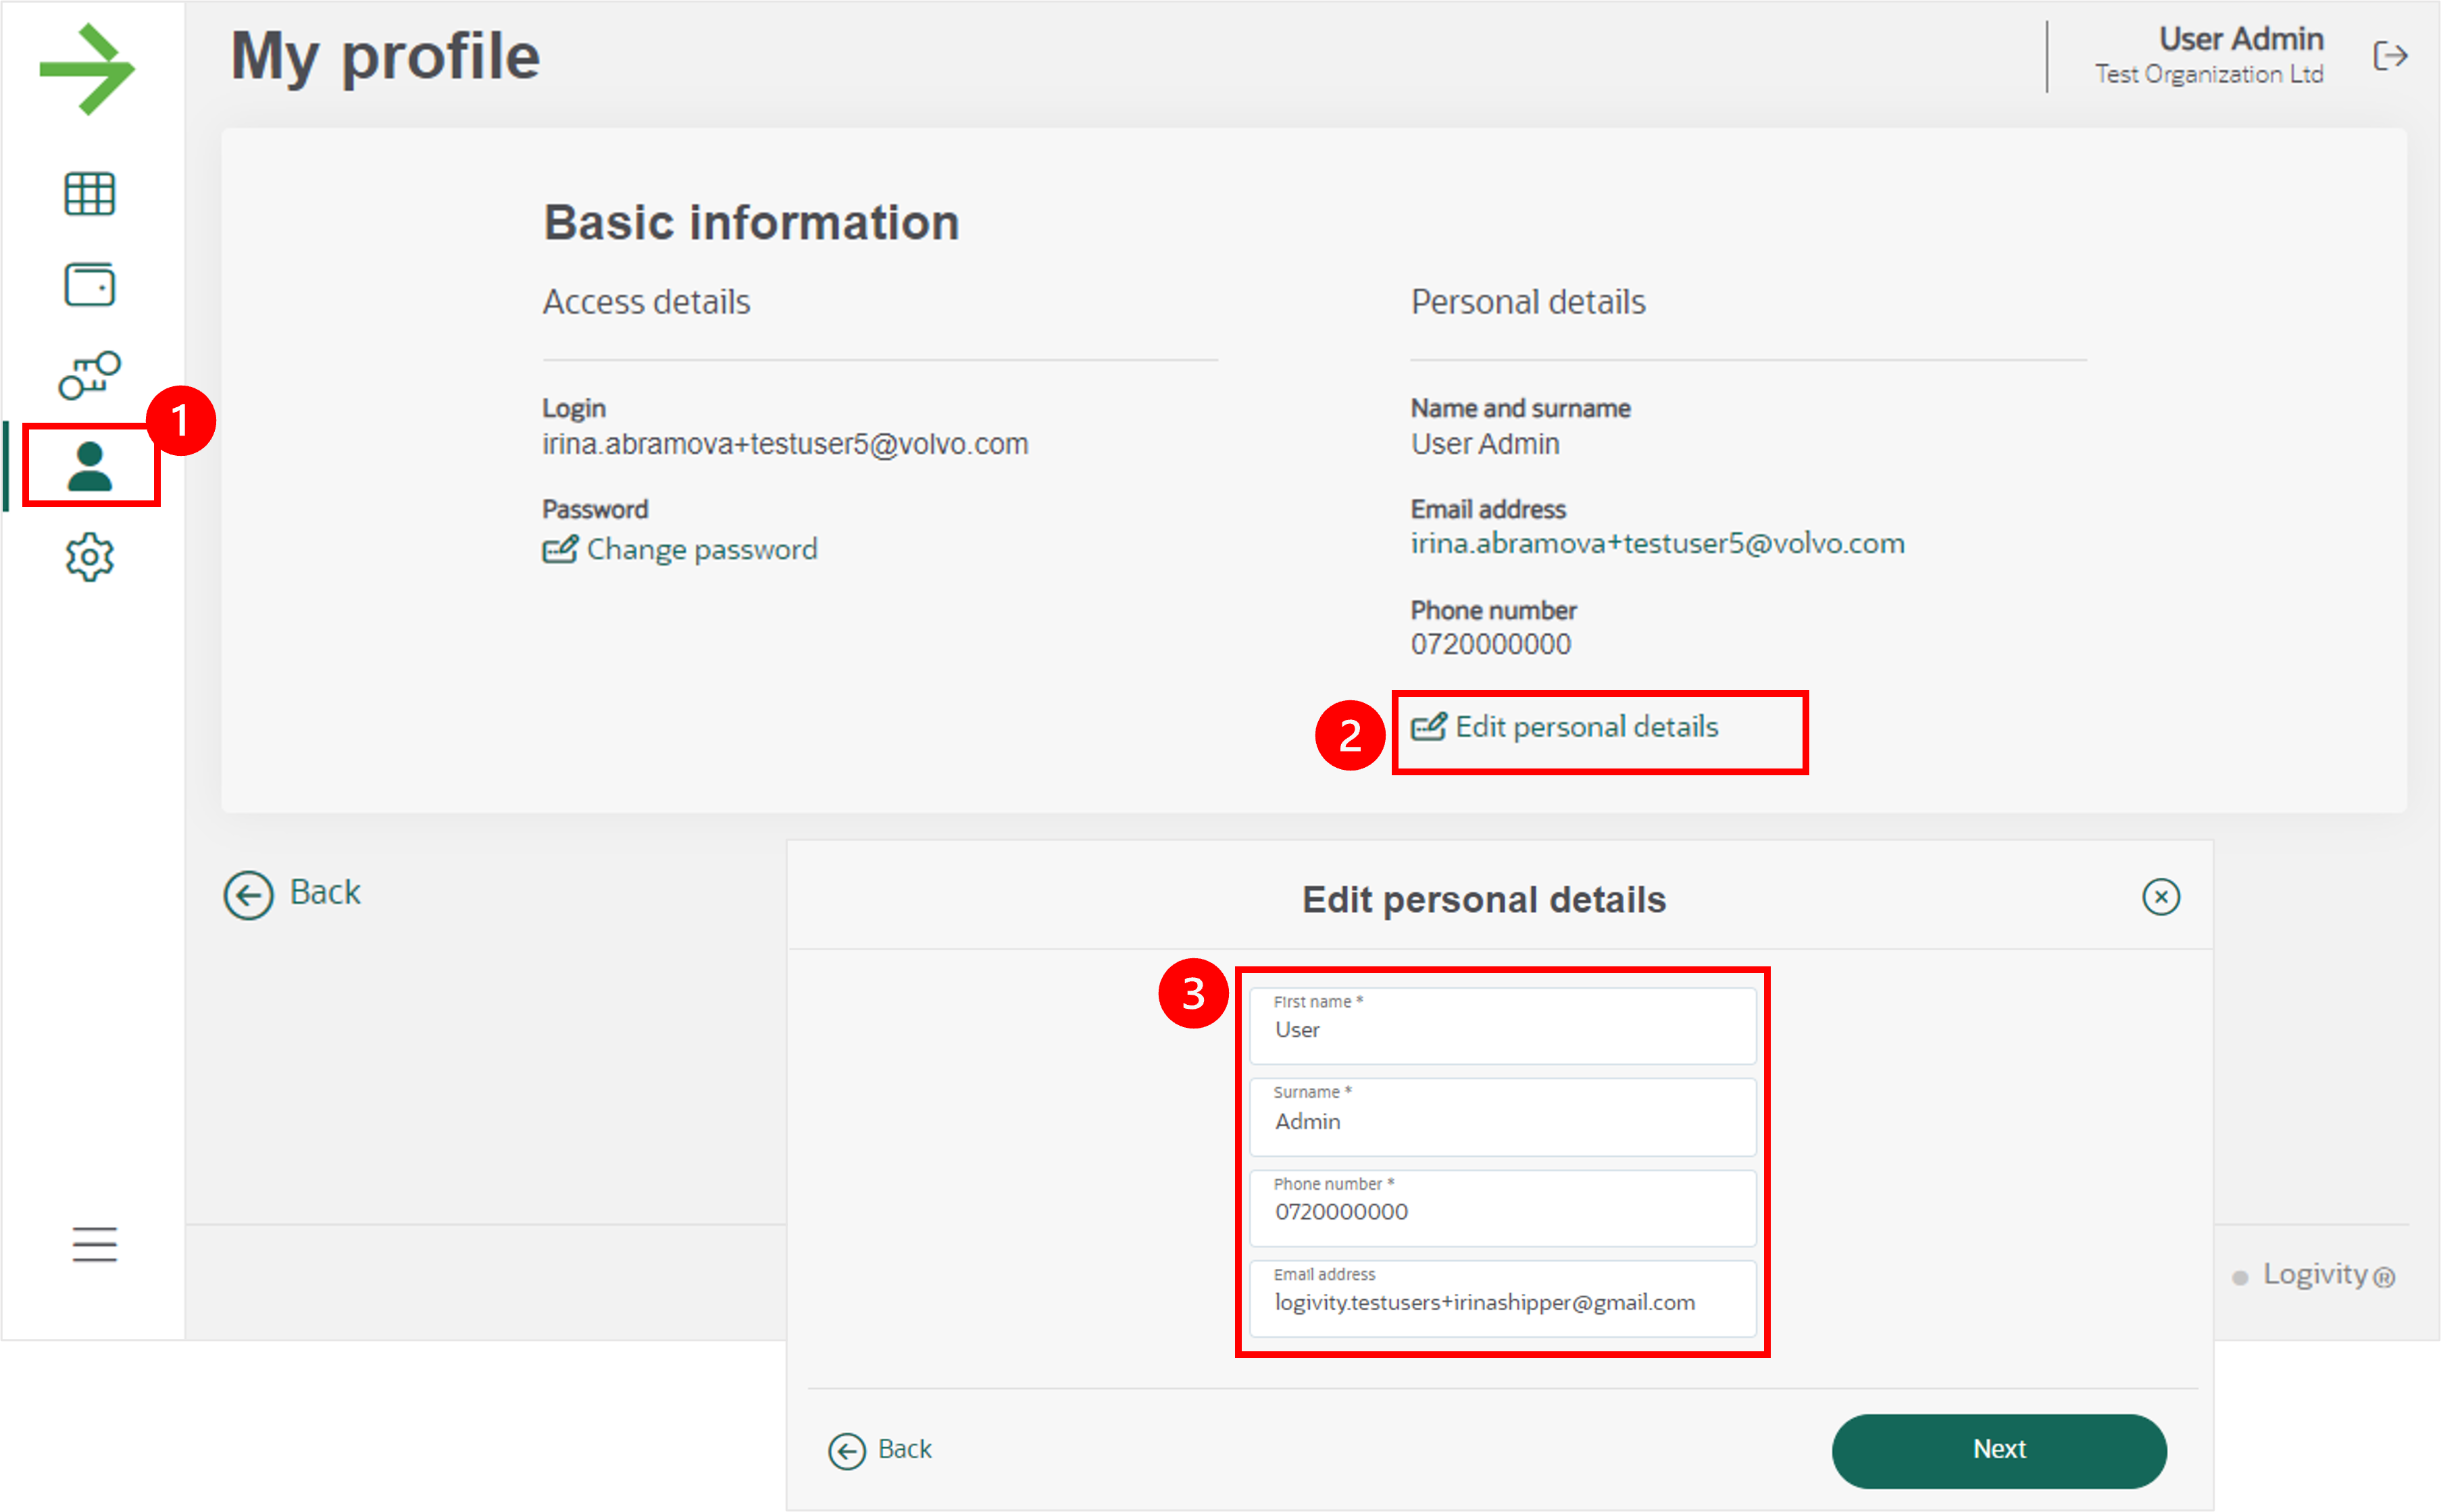
Task: Open the keys access icon in sidebar
Action: 90,375
